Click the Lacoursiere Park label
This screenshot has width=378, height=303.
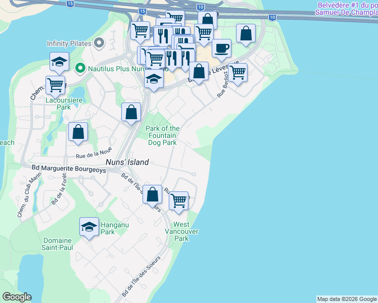(64, 104)
